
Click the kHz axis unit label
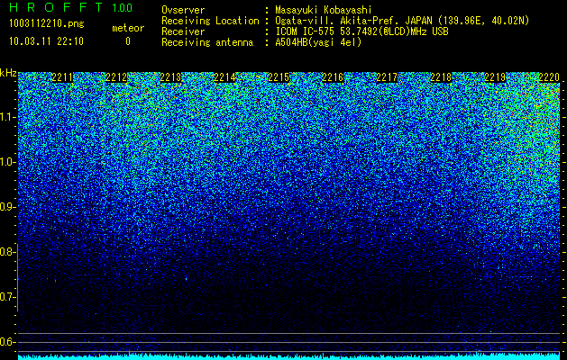tap(8, 73)
